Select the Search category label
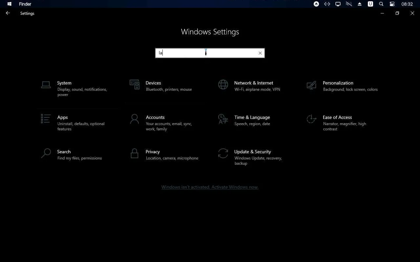The width and height of the screenshot is (420, 262). point(64,152)
